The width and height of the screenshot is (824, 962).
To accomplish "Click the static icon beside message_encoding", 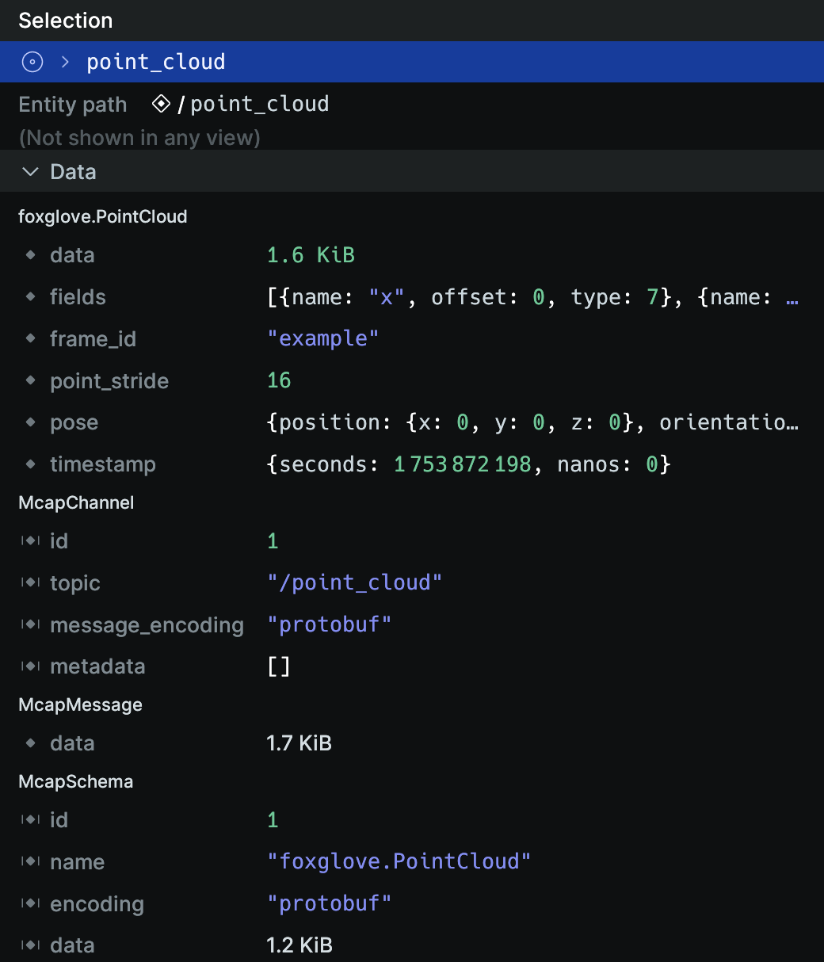I will coord(31,625).
